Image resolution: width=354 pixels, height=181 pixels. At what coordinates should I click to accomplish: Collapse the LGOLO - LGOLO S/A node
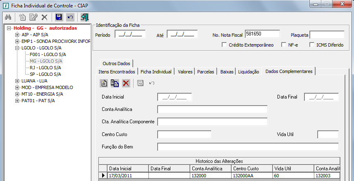[17, 48]
